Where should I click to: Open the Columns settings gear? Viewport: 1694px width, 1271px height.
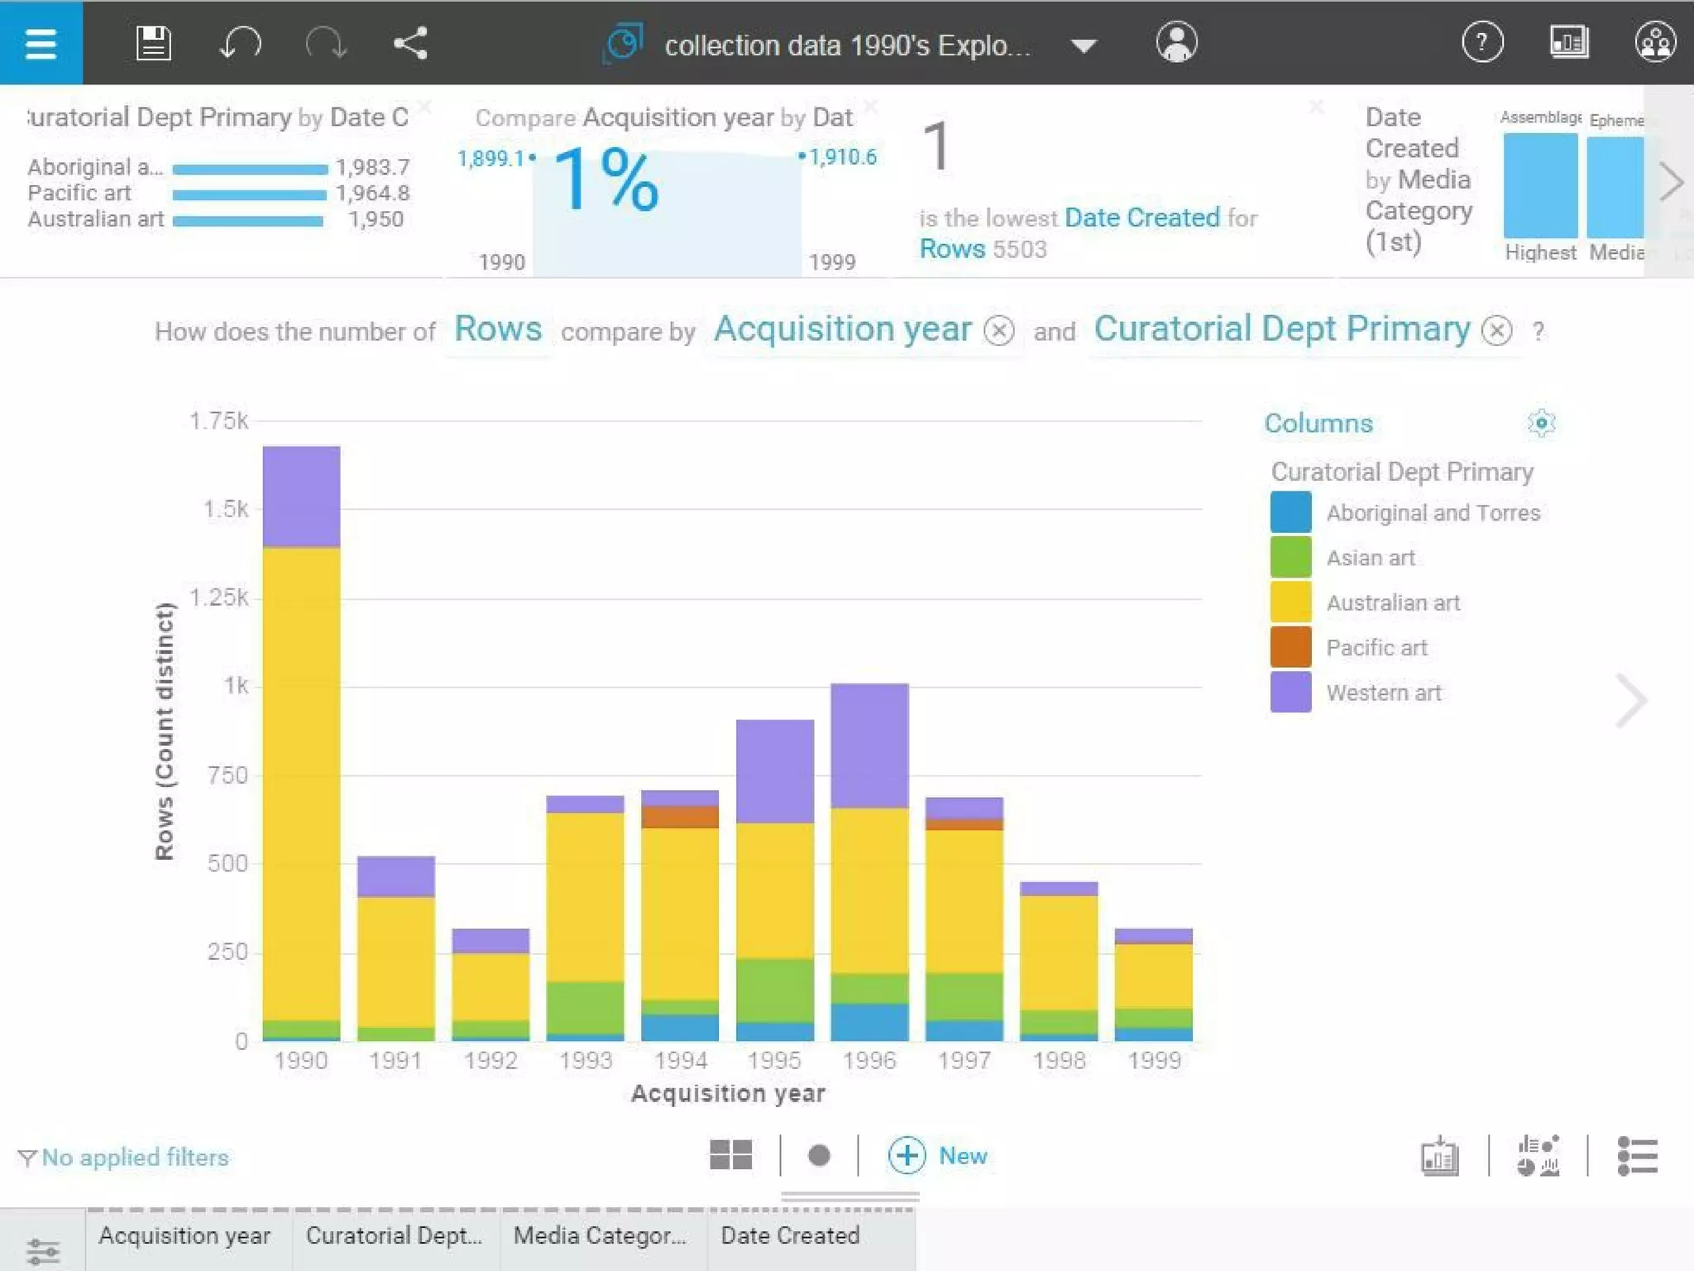[1541, 423]
